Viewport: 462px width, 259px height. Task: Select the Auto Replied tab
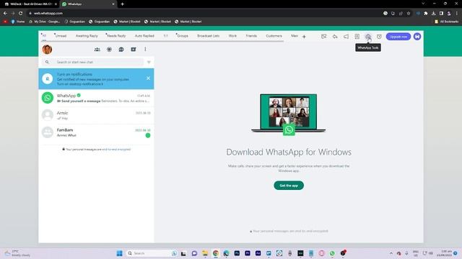tap(144, 36)
